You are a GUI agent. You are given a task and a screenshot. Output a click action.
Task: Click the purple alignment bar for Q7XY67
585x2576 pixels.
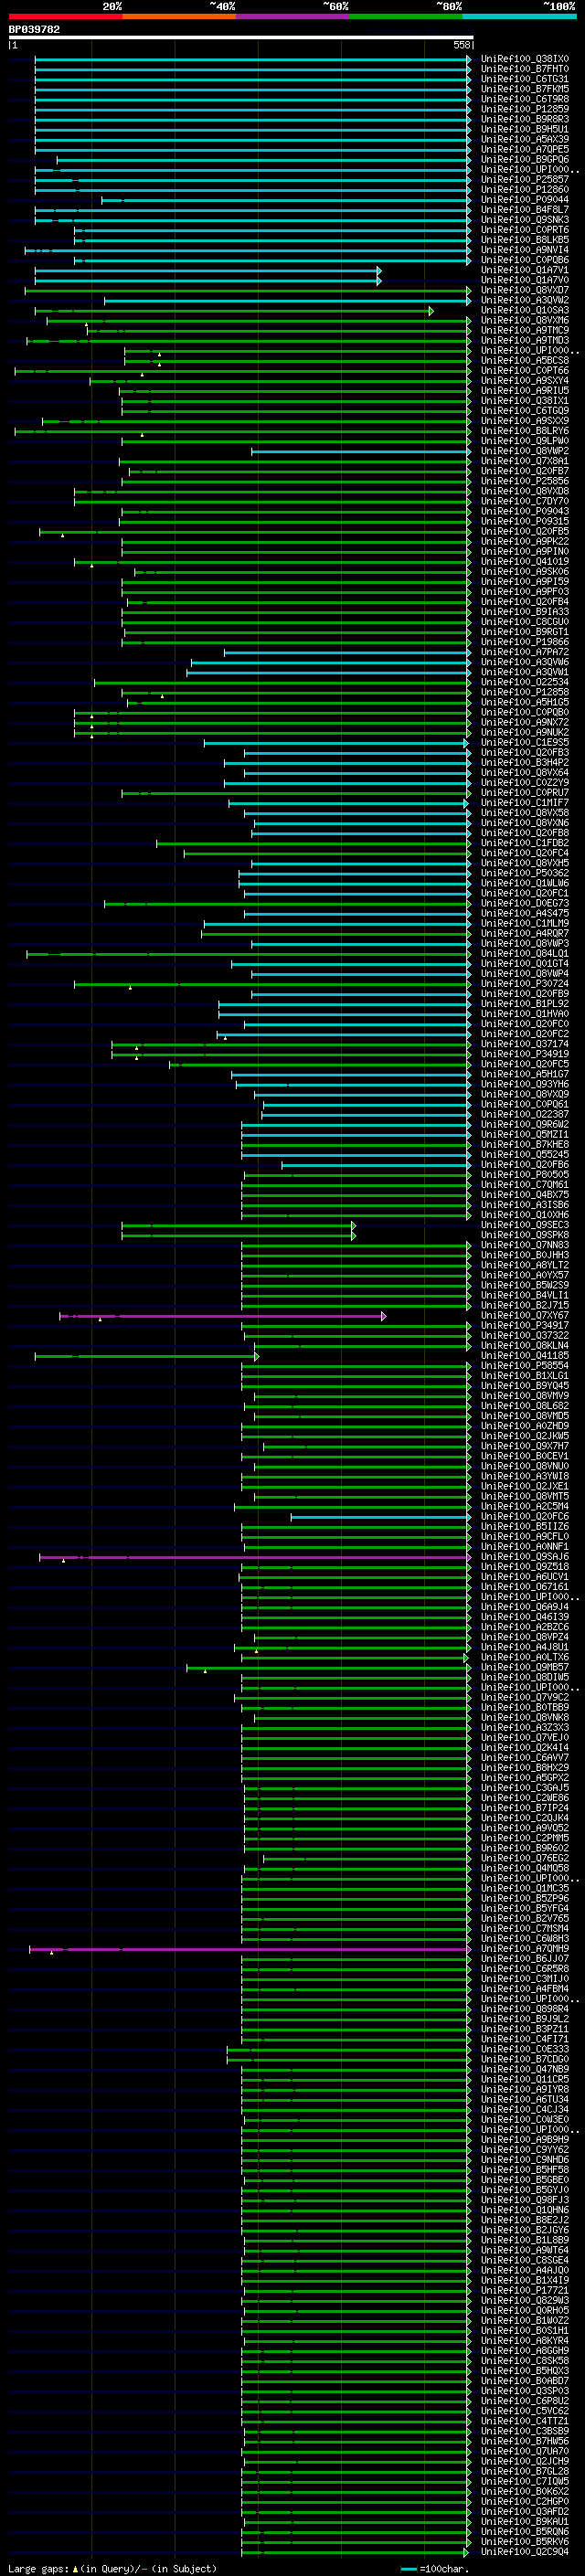tap(222, 1317)
